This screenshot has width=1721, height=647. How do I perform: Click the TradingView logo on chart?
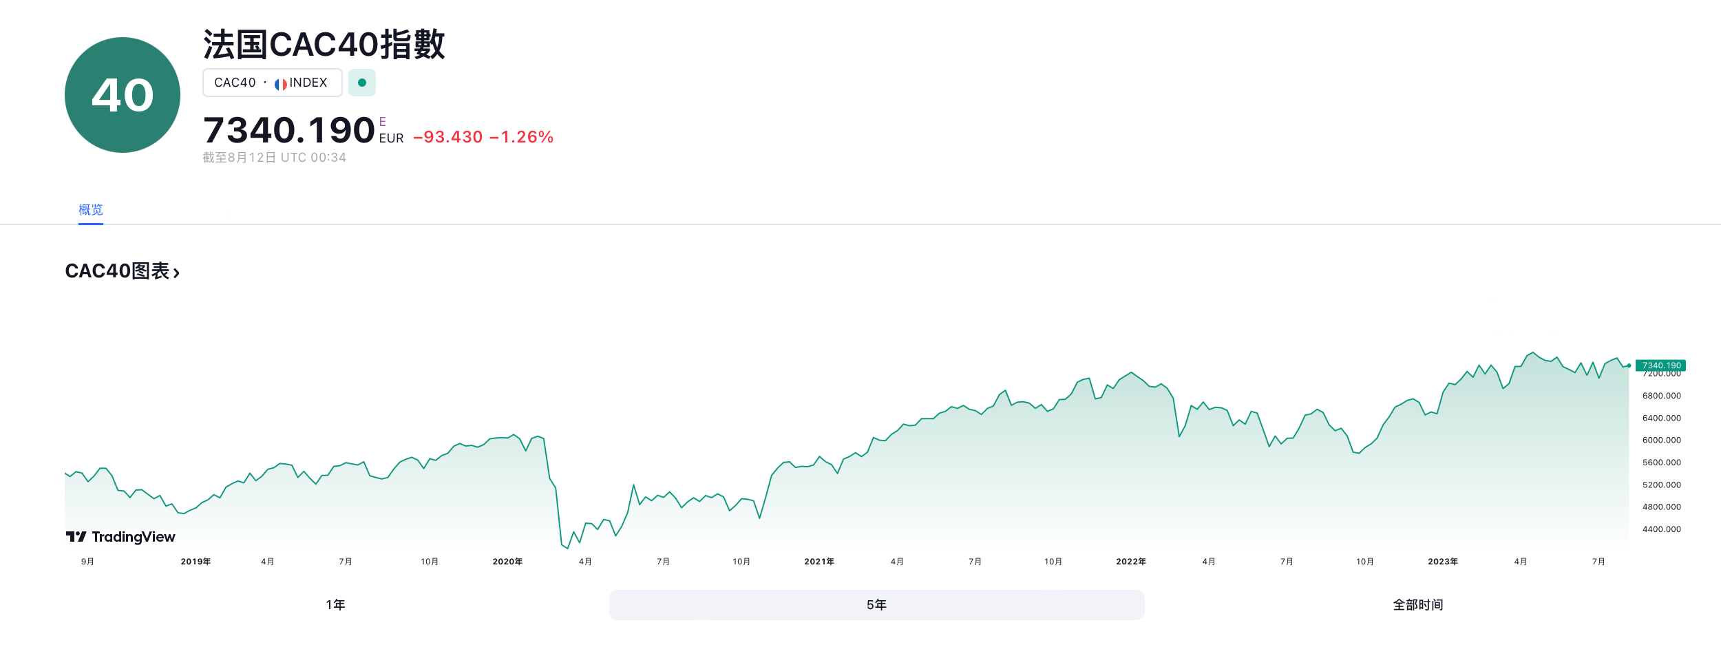click(121, 537)
